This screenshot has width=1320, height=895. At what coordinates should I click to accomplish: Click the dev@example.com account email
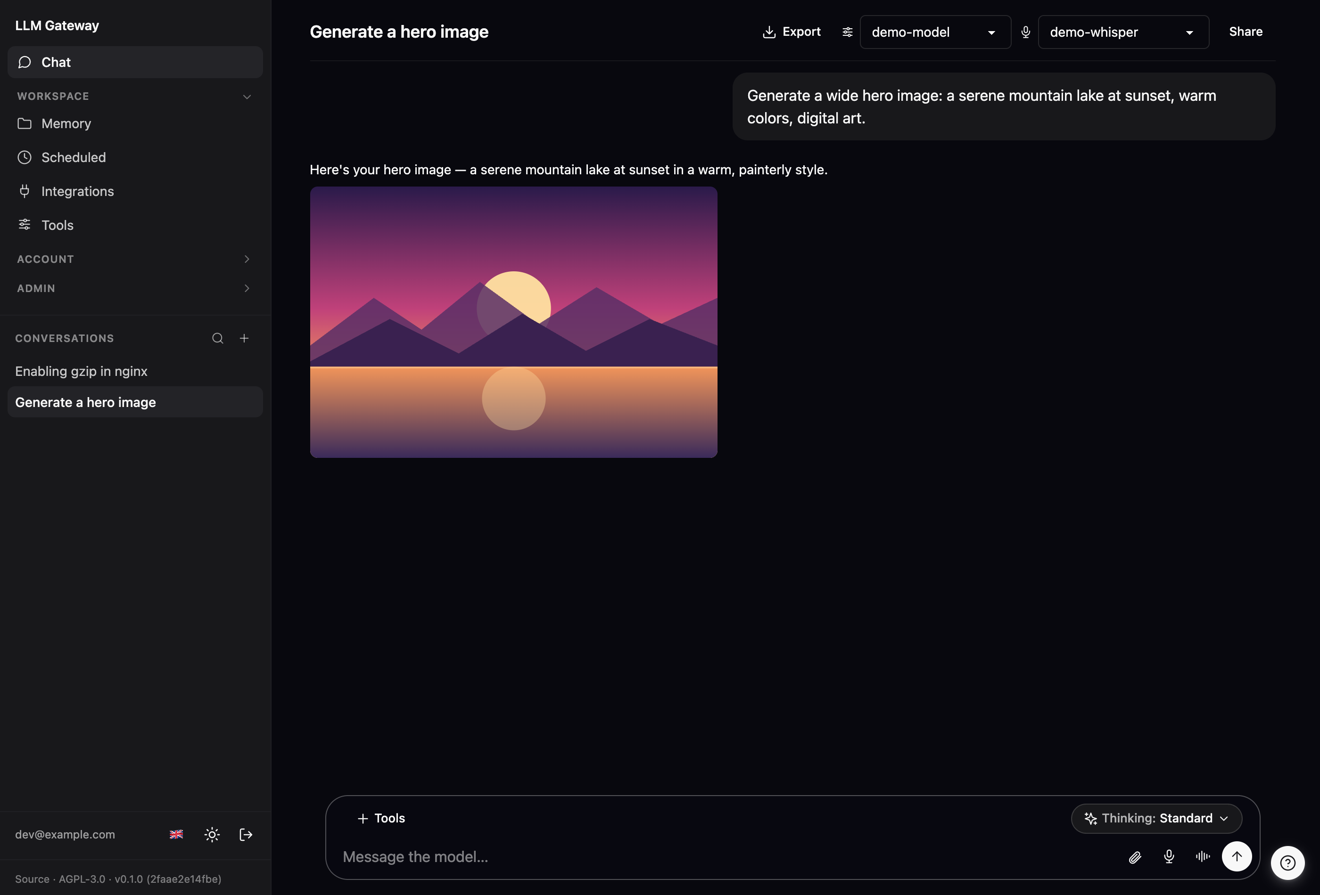tap(66, 834)
